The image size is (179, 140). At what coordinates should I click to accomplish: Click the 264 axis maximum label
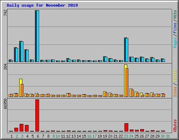(5, 67)
